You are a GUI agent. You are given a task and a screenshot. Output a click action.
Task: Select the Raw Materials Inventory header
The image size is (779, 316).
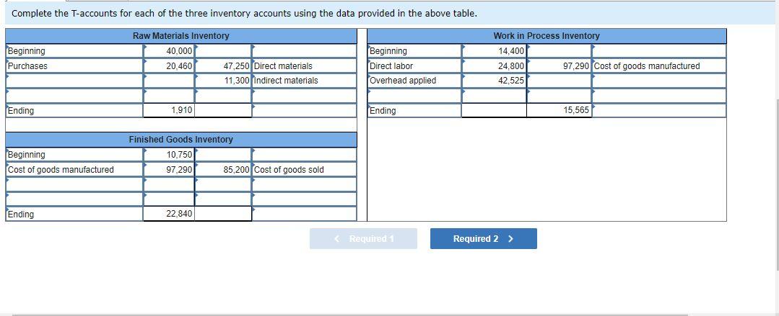[x=181, y=36]
